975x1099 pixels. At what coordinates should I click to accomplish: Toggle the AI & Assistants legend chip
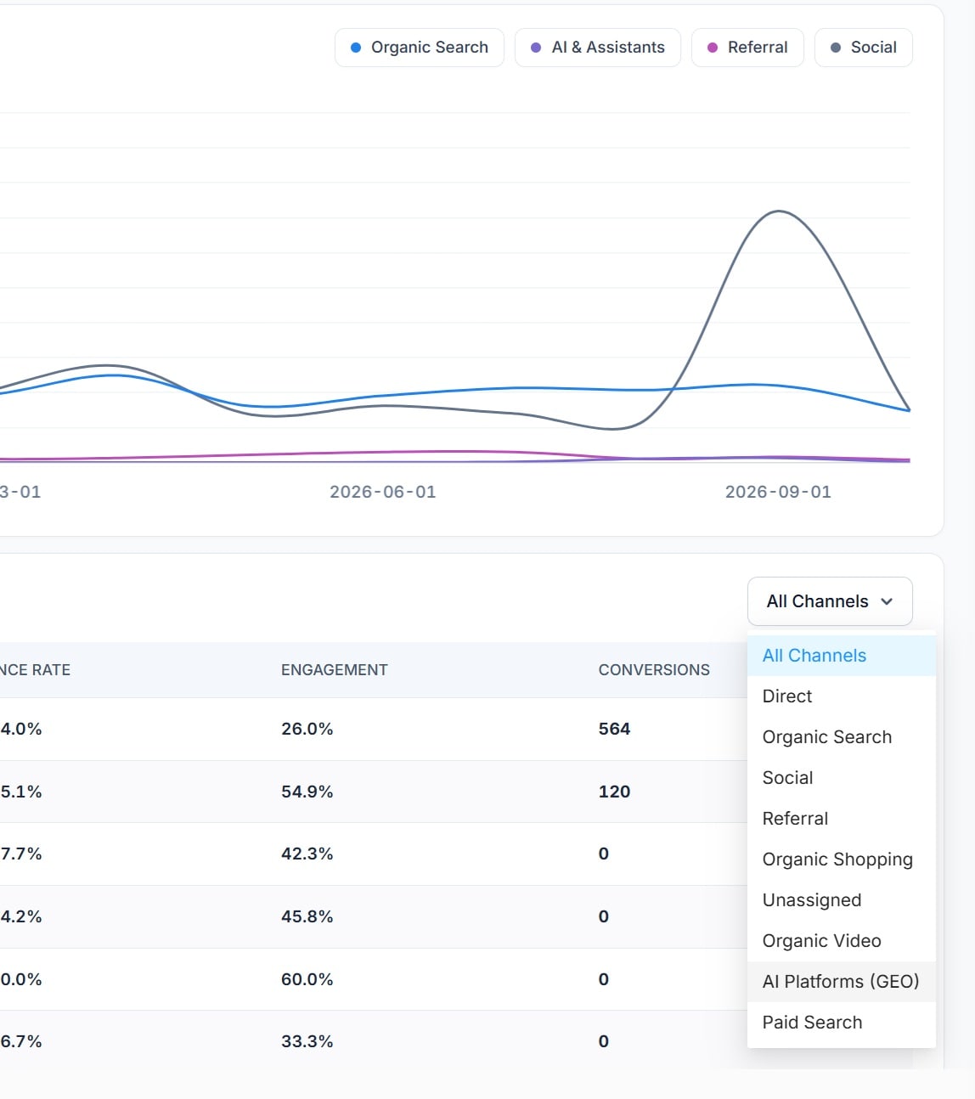click(598, 48)
